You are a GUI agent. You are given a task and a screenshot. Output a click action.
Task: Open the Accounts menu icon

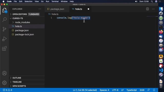tap(4, 73)
